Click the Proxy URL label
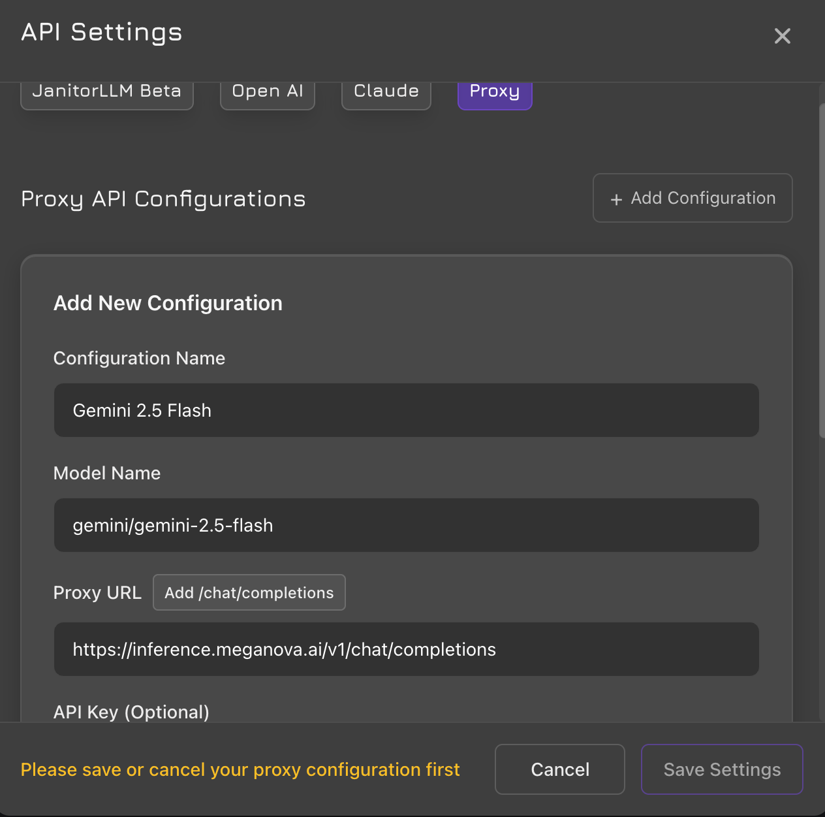Viewport: 825px width, 817px height. [97, 592]
